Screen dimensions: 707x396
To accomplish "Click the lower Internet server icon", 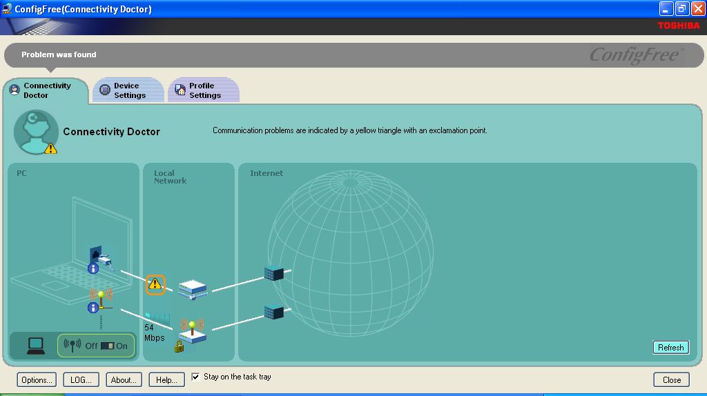I will coord(274,311).
